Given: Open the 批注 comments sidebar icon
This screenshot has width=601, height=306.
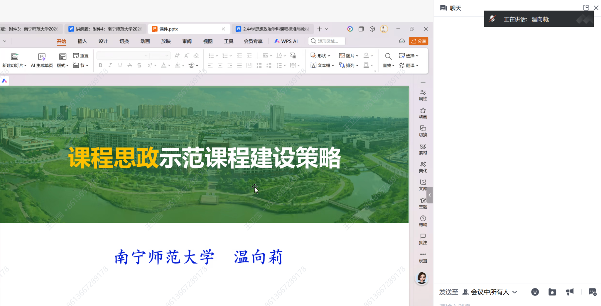Looking at the screenshot, I should coord(423,239).
